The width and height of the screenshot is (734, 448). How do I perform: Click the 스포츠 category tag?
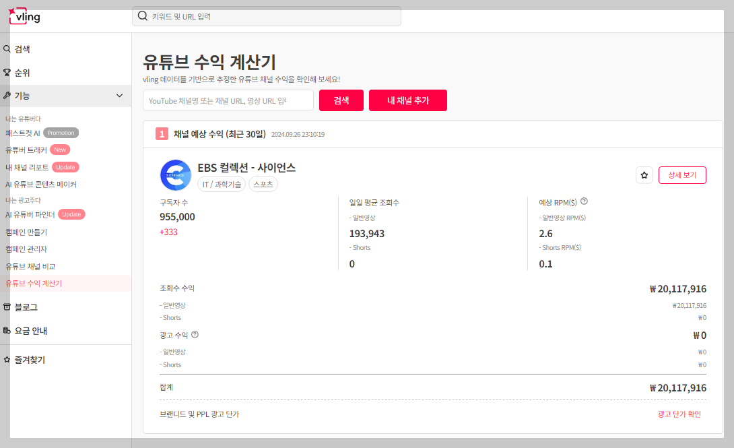[x=263, y=185]
